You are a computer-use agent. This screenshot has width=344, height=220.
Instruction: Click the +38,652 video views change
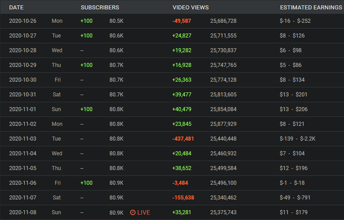182,168
